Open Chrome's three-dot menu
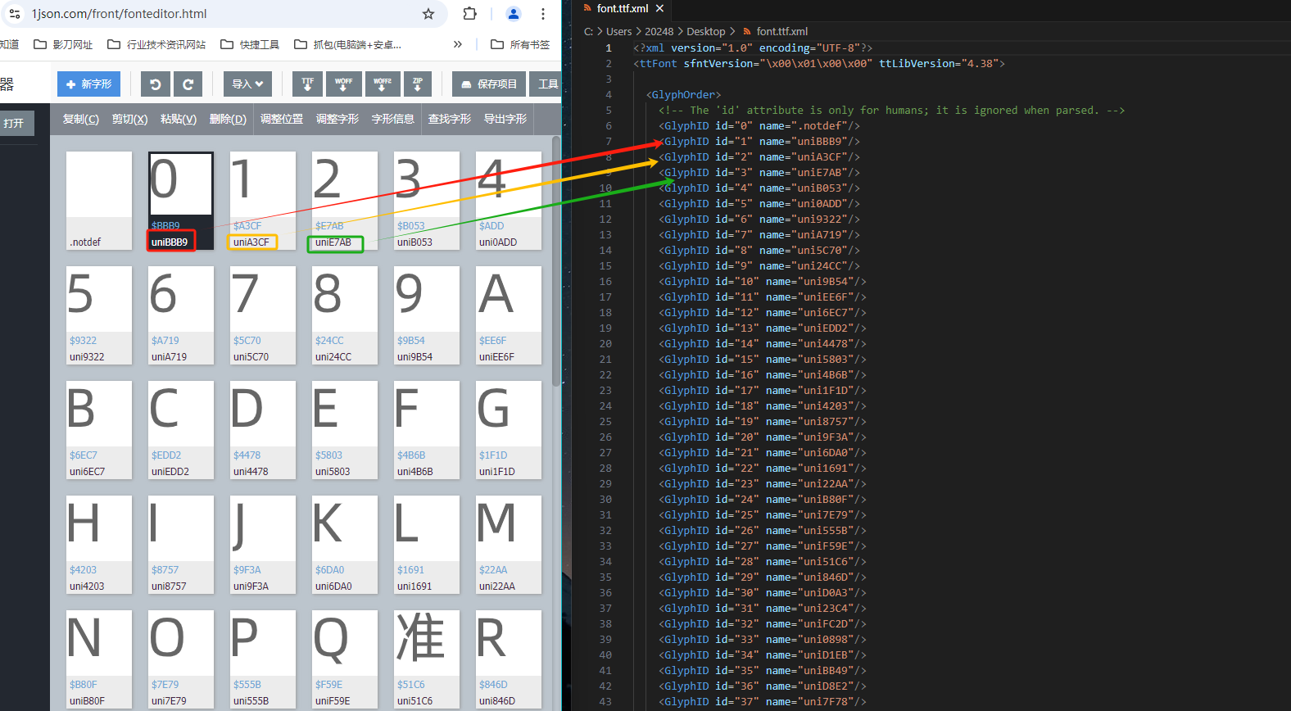 (x=543, y=14)
